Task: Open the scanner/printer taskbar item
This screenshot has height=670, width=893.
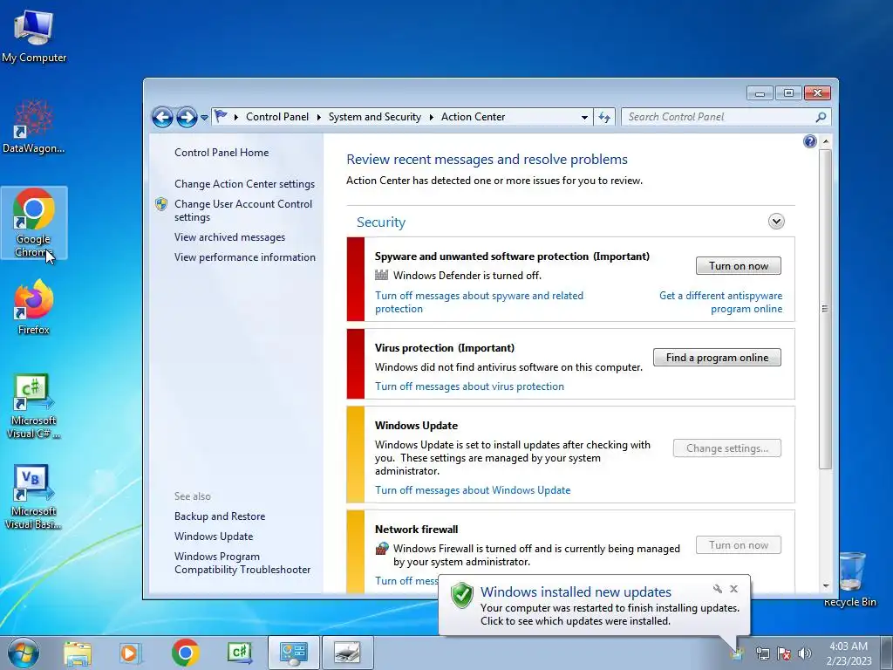Action: (347, 653)
